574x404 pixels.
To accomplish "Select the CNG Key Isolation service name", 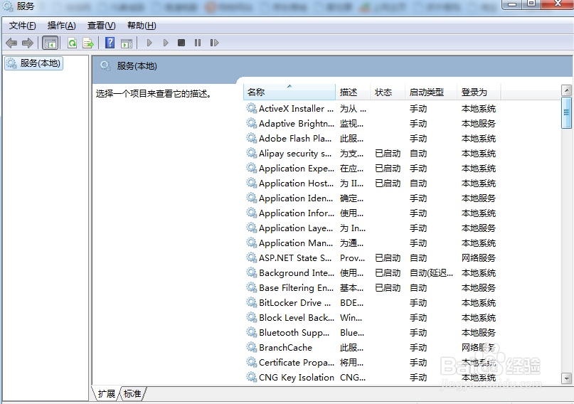I will 297,378.
